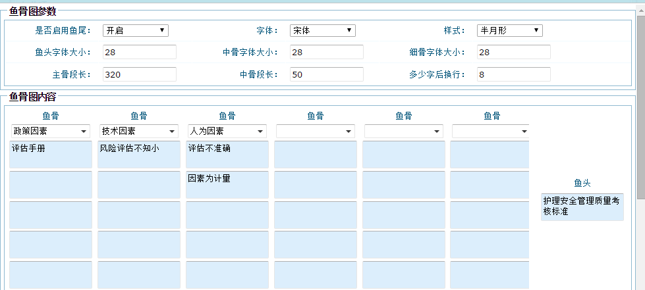This screenshot has width=645, height=290.
Task: Open the 是否启用鱼尾 dropdown
Action: pos(135,30)
